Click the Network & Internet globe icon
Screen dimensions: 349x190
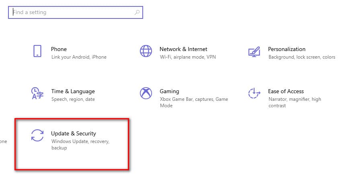click(x=146, y=51)
